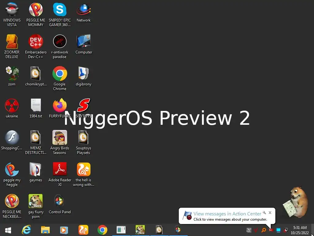
Task: Click the Windows Start button
Action: coord(8,230)
